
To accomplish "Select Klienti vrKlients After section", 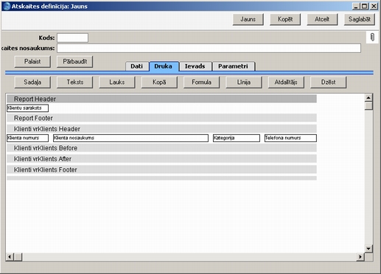I will [x=161, y=159].
